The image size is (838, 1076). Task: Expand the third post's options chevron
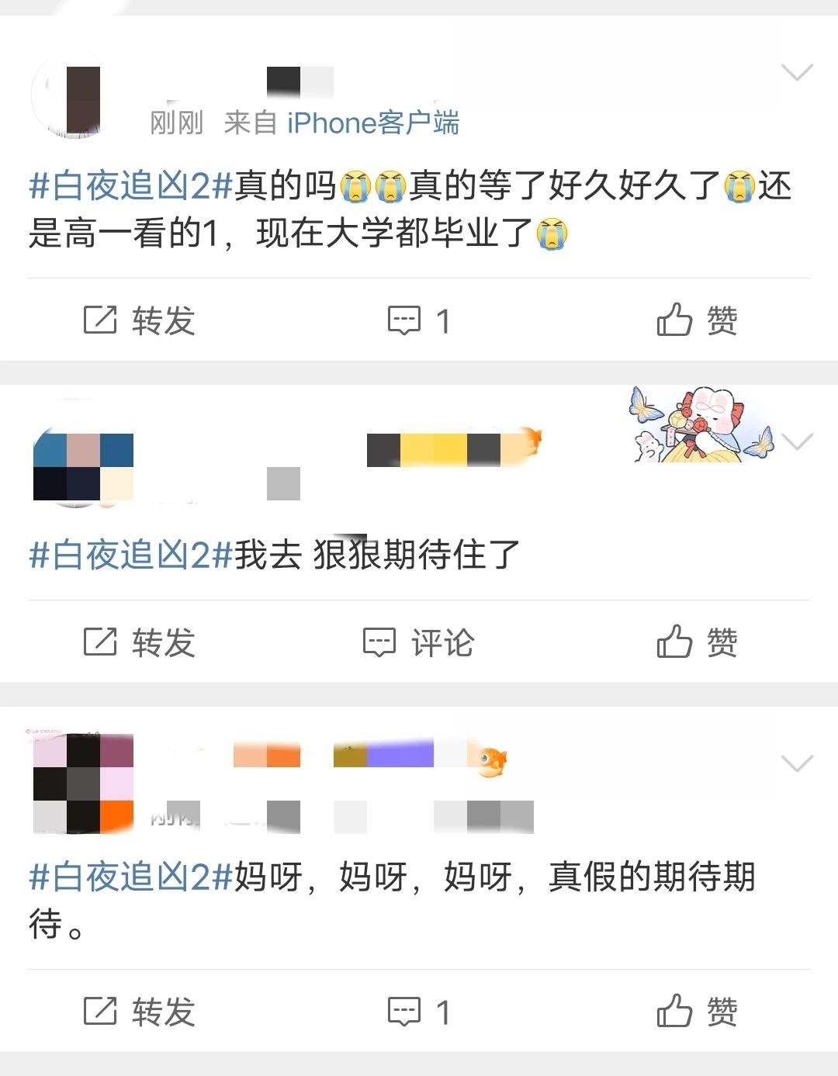coord(797,763)
